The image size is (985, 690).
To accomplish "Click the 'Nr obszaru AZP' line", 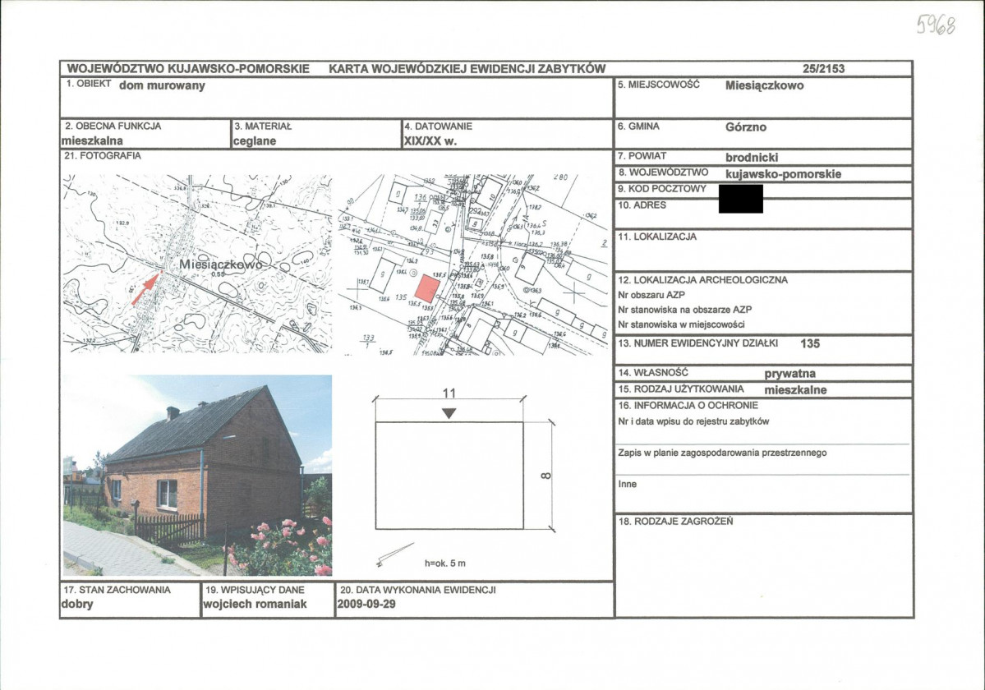I will pyautogui.click(x=651, y=294).
